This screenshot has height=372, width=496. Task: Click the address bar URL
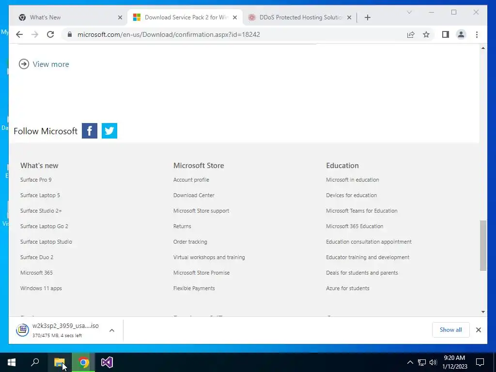(x=169, y=34)
